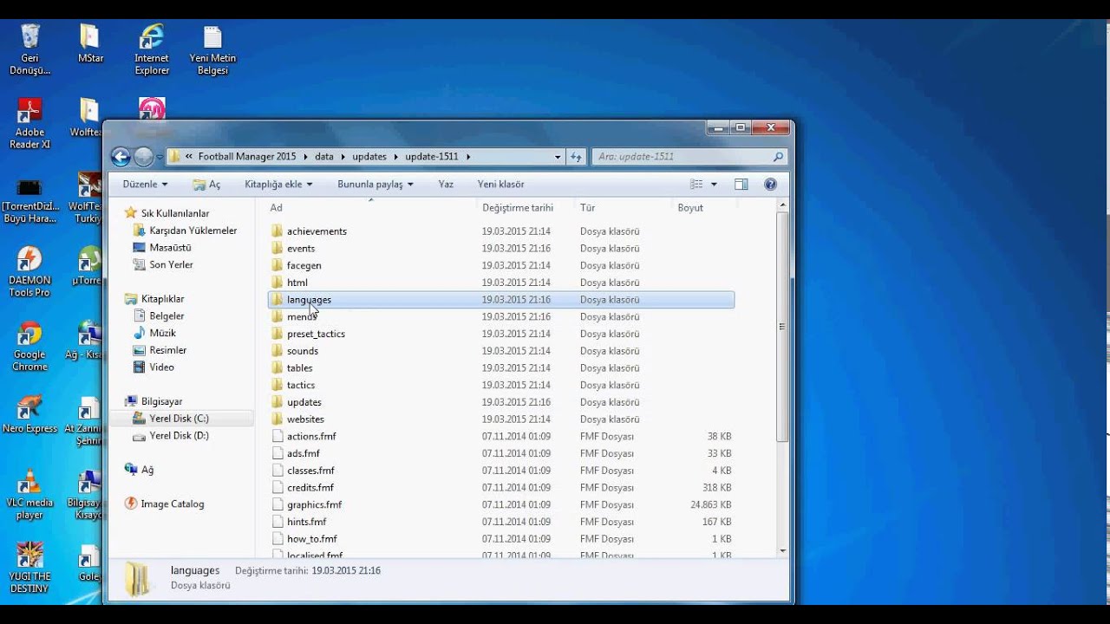
Task: Open the address bar history dropdown
Action: 558,157
